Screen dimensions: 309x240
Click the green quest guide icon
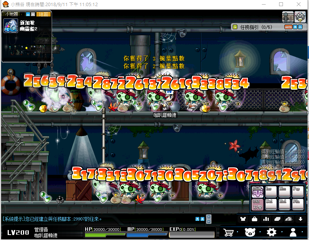(235, 27)
